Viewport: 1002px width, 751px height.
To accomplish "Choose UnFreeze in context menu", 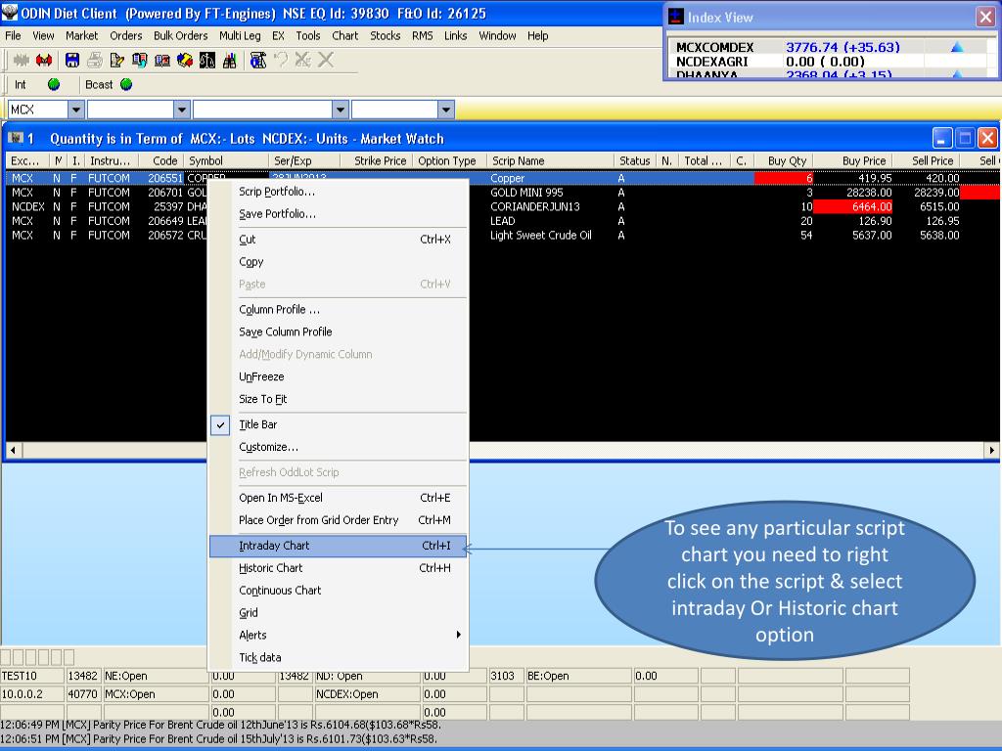I will click(339, 376).
